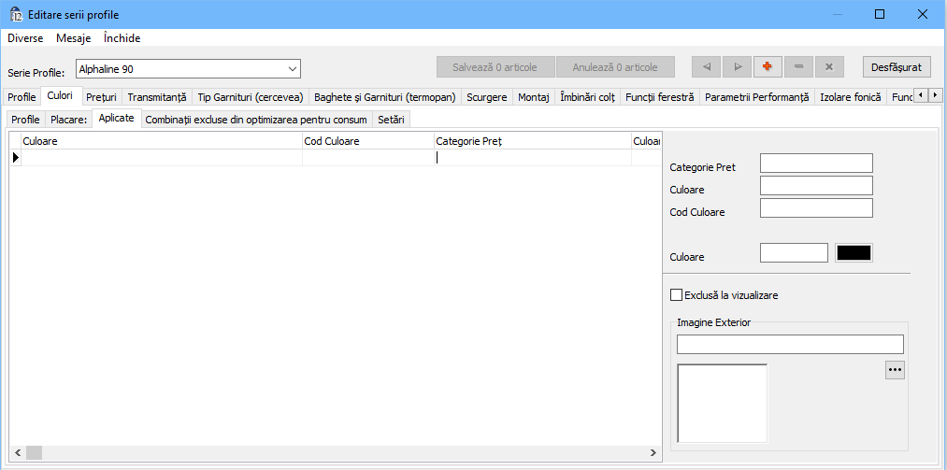The image size is (947, 470).
Task: Click the X cancel edit icon
Action: tap(829, 67)
